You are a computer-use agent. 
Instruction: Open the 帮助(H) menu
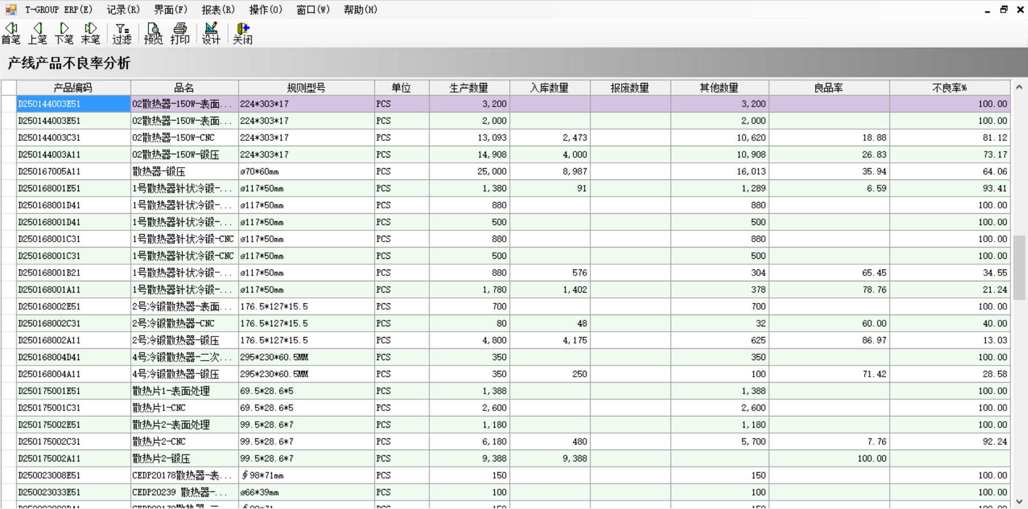[361, 10]
